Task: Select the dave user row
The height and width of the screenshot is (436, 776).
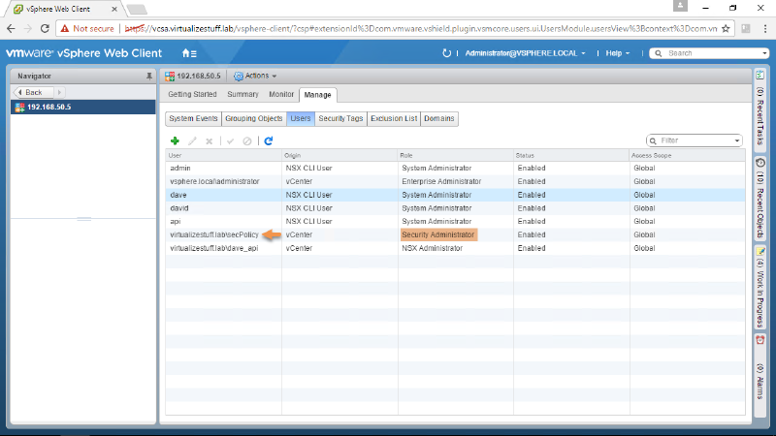Action: (x=455, y=195)
